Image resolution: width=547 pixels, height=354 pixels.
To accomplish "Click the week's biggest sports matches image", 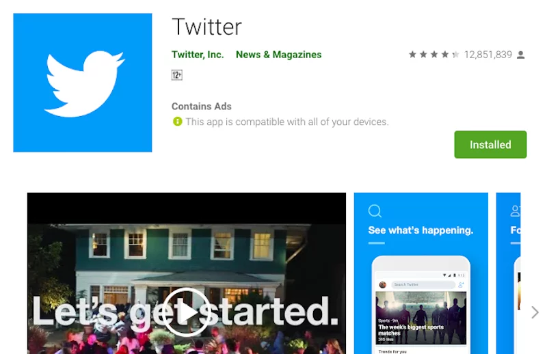I will (x=421, y=318).
